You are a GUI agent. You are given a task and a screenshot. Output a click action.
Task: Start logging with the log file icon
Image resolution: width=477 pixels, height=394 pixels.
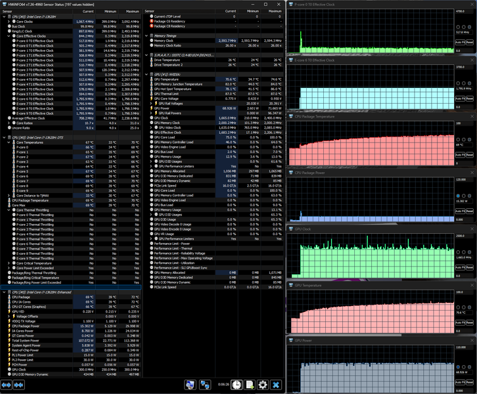tap(250, 384)
